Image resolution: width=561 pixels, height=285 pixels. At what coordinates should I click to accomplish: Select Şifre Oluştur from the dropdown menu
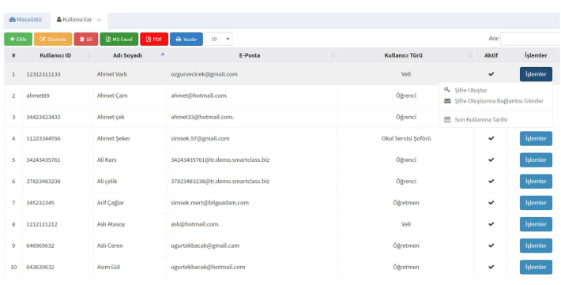point(471,90)
